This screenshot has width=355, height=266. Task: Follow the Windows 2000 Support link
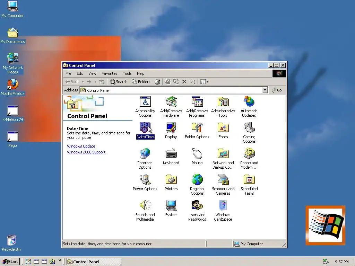tap(86, 152)
